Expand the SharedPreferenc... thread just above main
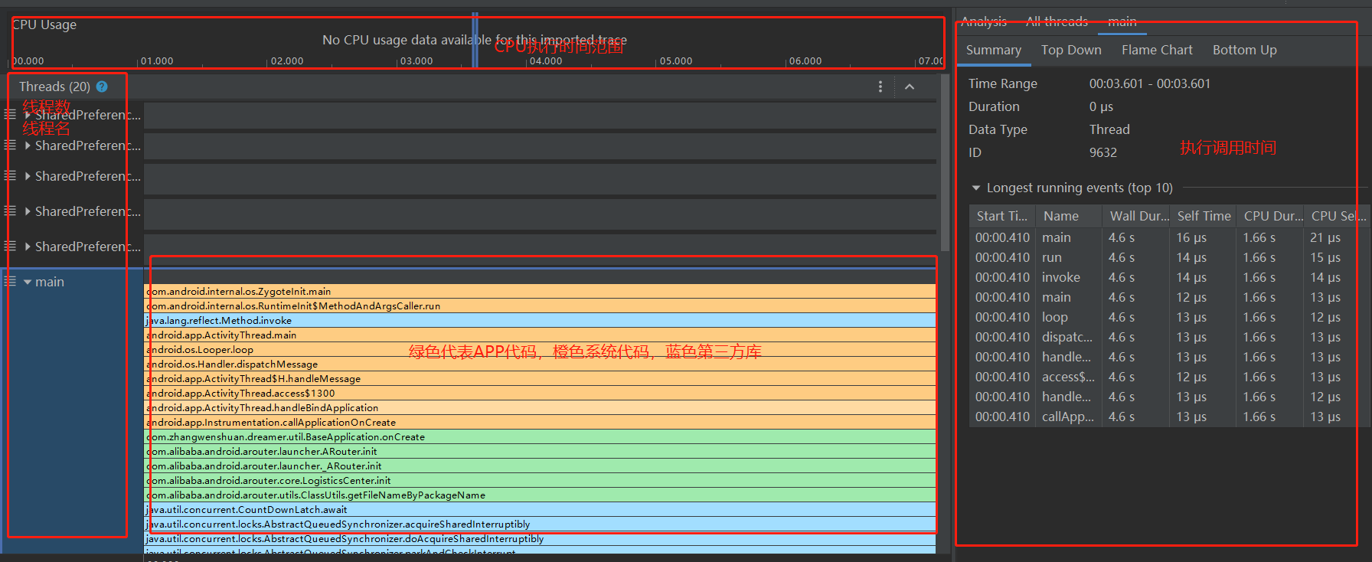This screenshot has height=562, width=1372. [28, 247]
